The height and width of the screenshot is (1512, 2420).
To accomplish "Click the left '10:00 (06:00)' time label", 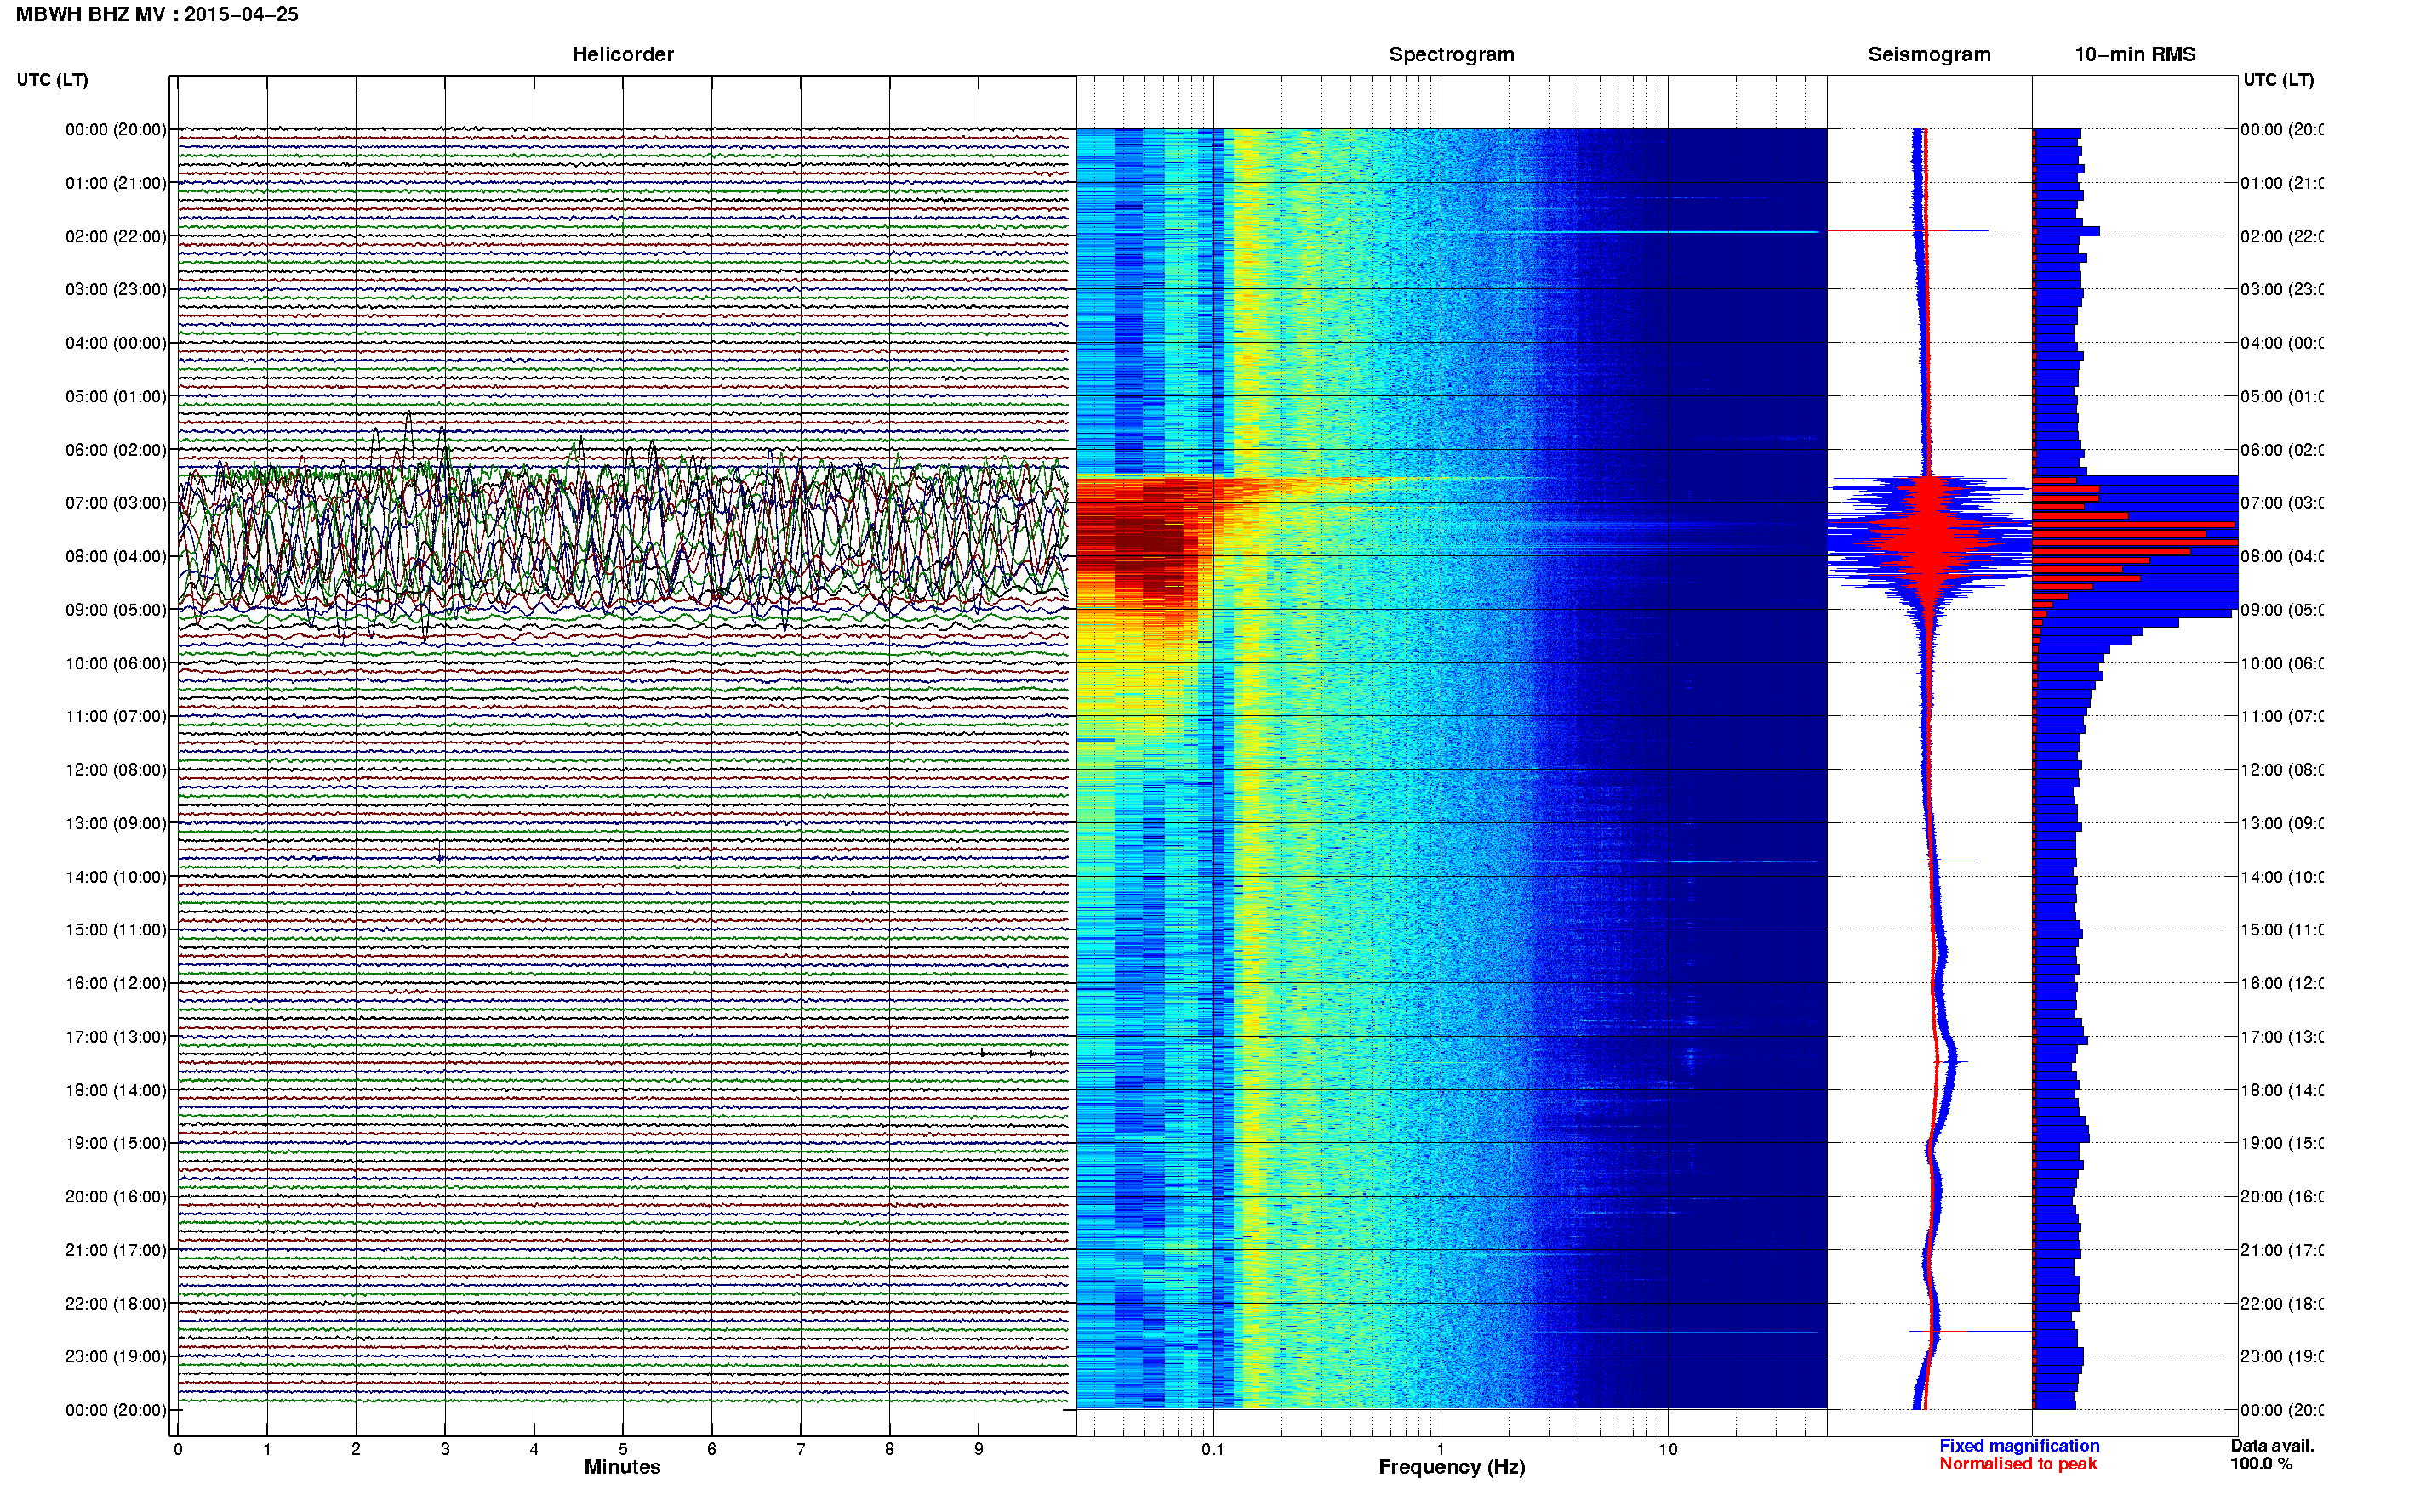I will point(116,663).
